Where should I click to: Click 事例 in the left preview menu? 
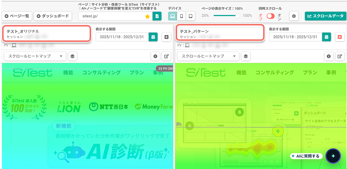(x=158, y=72)
